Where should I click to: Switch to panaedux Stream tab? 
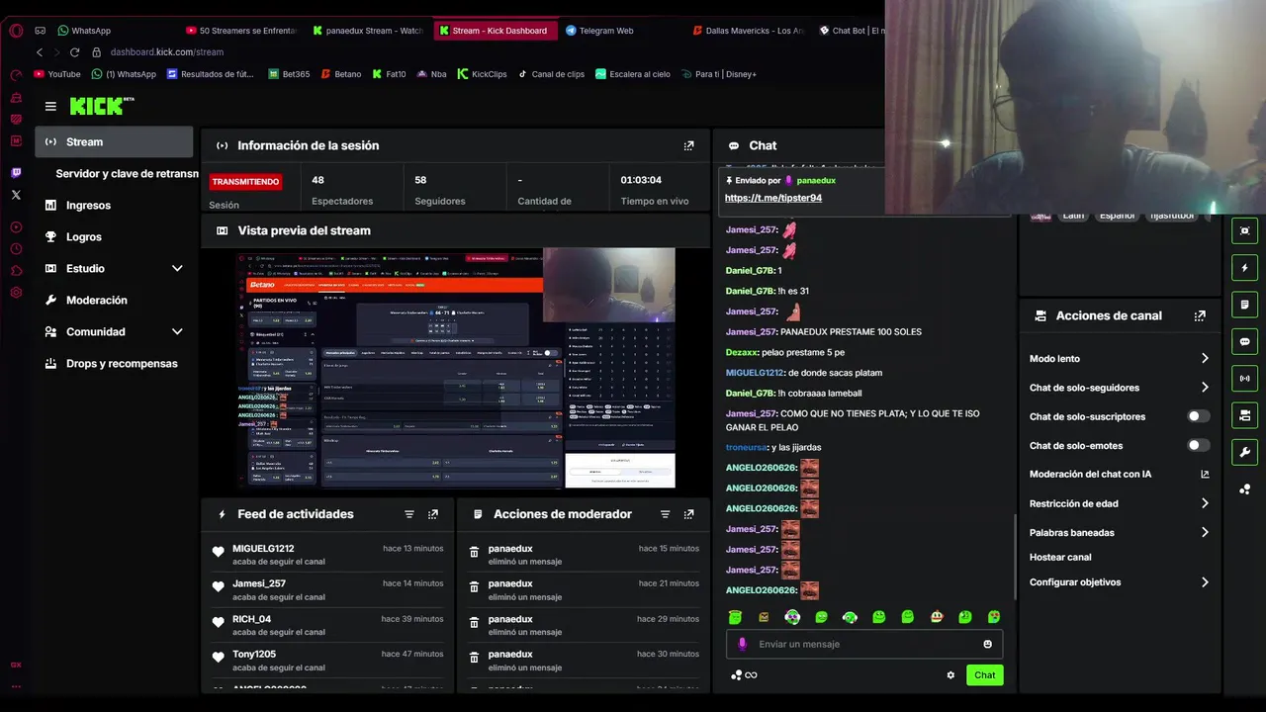coord(368,31)
